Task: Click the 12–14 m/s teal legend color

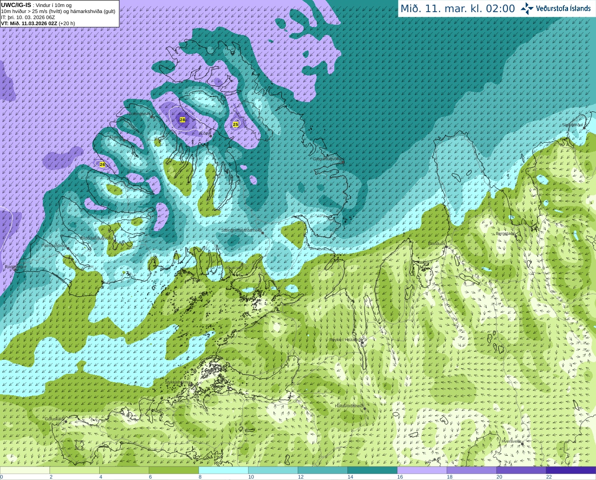Action: (x=323, y=470)
